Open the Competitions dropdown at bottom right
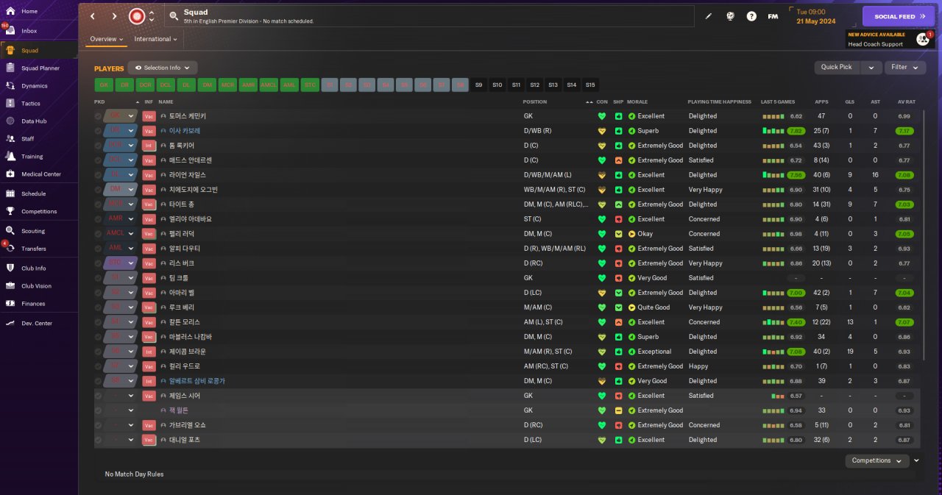This screenshot has width=942, height=495. tap(877, 460)
